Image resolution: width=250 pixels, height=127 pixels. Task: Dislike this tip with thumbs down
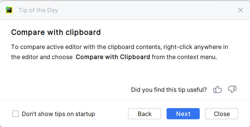point(232,89)
